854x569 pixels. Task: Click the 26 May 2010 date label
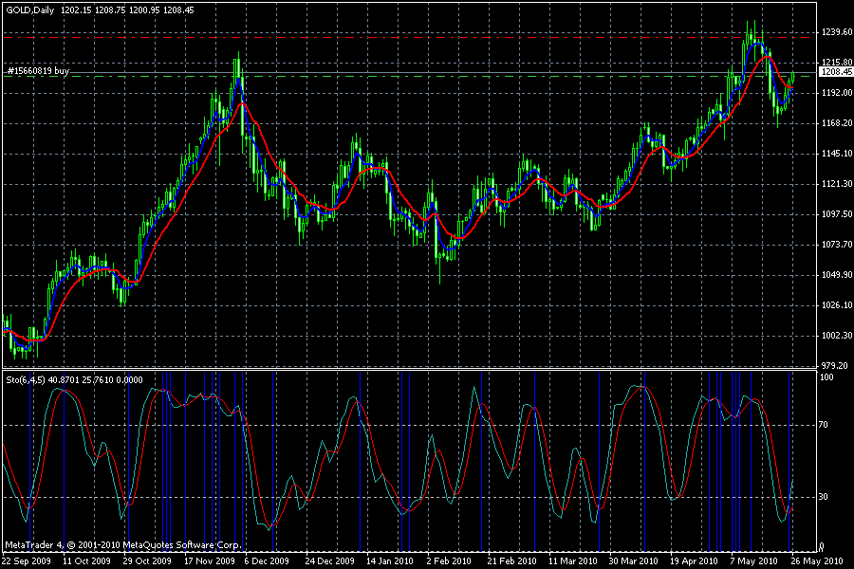tap(817, 560)
